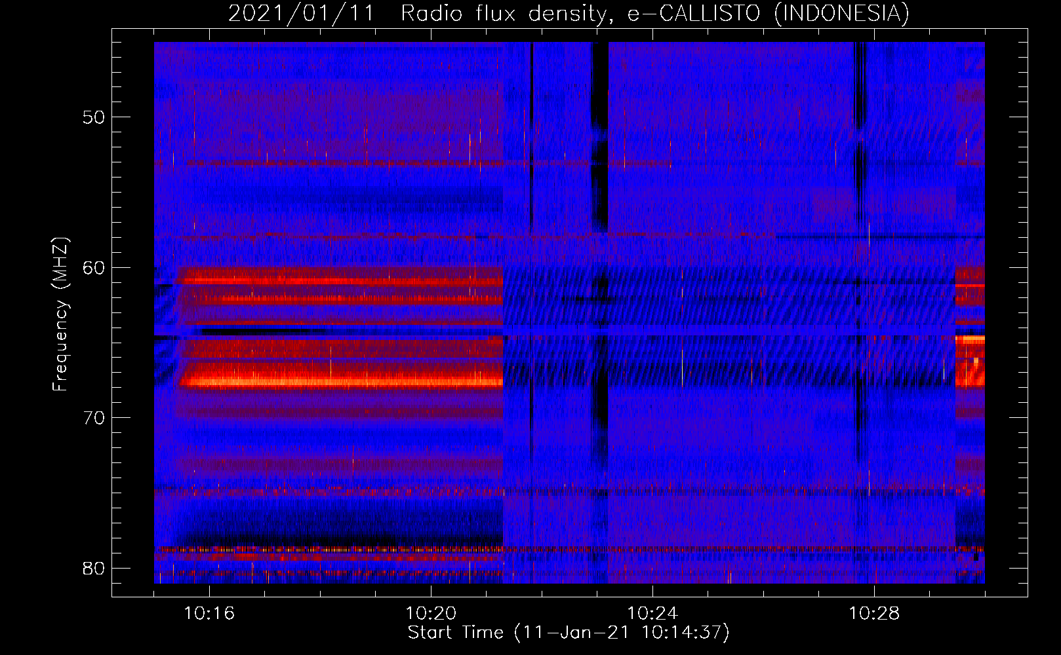The height and width of the screenshot is (655, 1061).
Task: Click the wide black vertical gap near 10:23
Action: click(600, 138)
